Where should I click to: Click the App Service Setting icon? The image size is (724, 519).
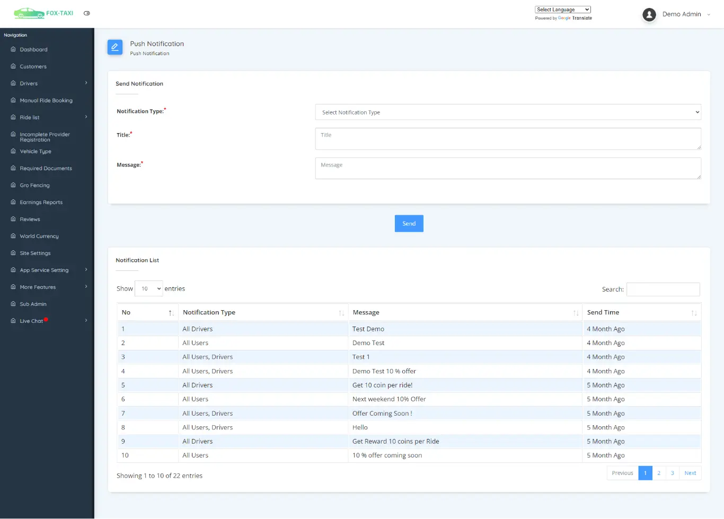pos(13,270)
